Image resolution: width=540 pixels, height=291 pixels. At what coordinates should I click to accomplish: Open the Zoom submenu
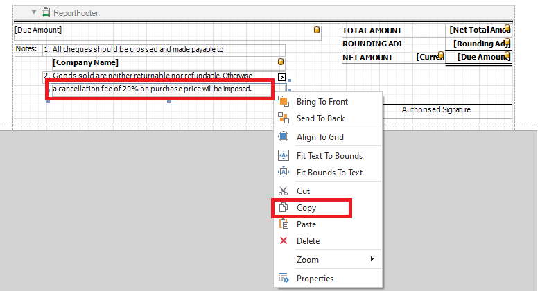coord(328,260)
